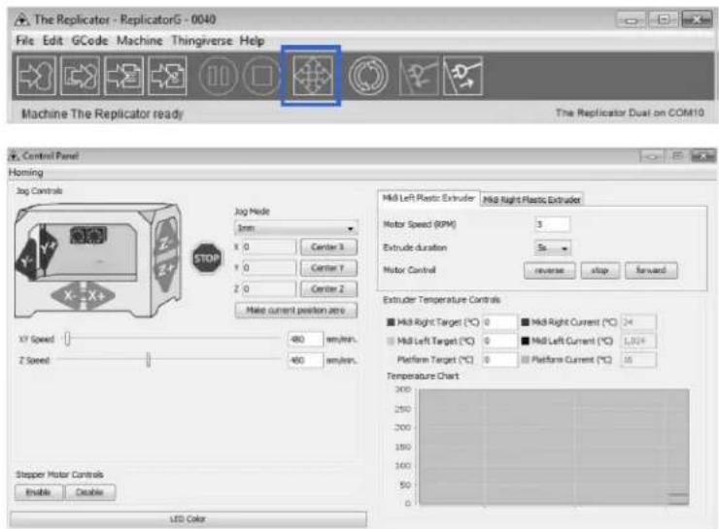Image resolution: width=719 pixels, height=529 pixels.
Task: Click the Build (print) toolbar icon
Action: point(36,76)
